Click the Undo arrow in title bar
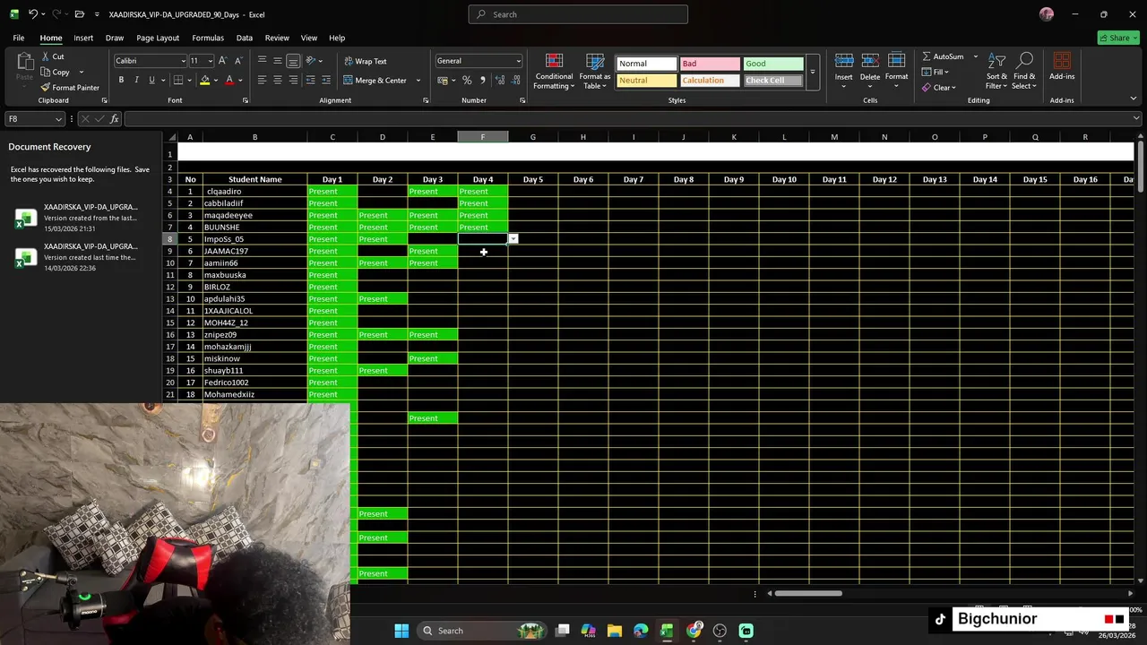1147x645 pixels. tap(33, 14)
